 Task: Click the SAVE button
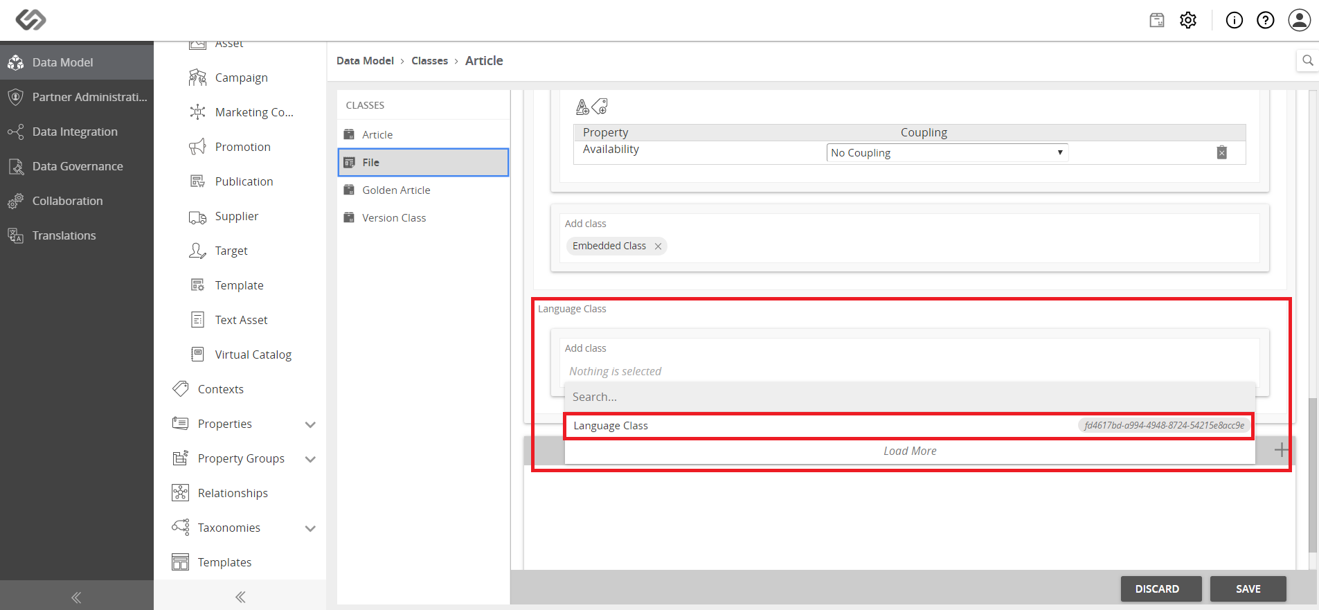(x=1248, y=589)
